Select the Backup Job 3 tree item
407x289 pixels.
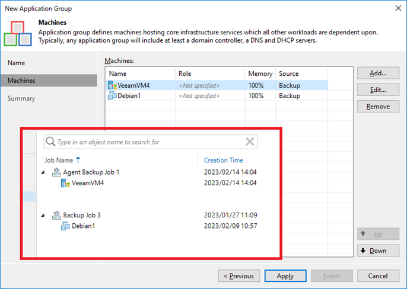tap(82, 215)
